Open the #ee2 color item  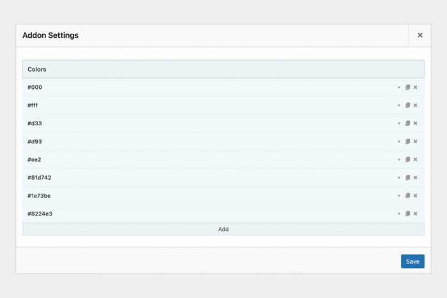click(34, 160)
